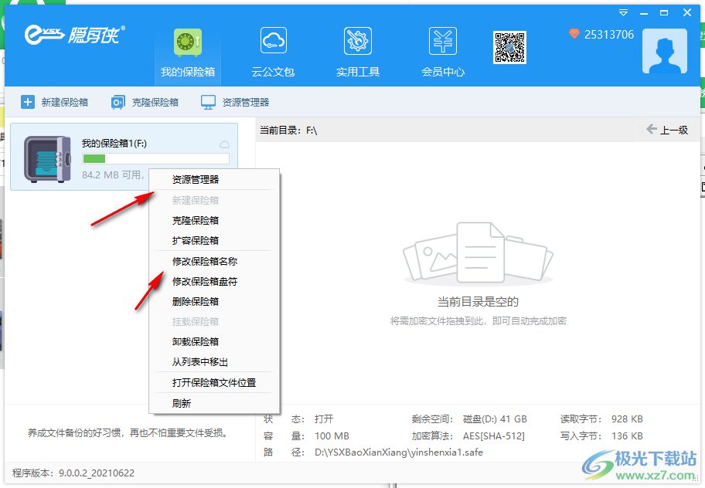Click the 我的保险箱1 safe thumbnail
The width and height of the screenshot is (705, 488).
[x=47, y=161]
